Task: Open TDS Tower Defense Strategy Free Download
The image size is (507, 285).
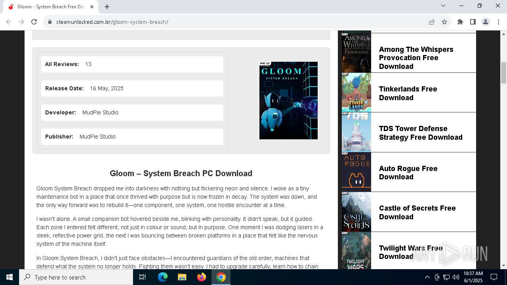Action: (x=421, y=133)
